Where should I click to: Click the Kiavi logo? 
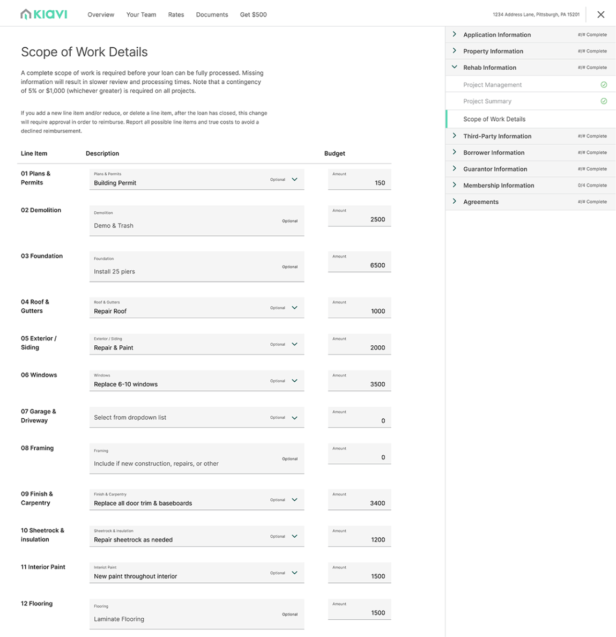[44, 14]
